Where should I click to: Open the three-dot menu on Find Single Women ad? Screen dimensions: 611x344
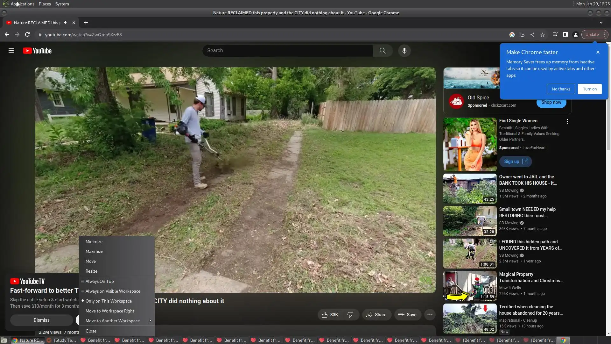(567, 121)
